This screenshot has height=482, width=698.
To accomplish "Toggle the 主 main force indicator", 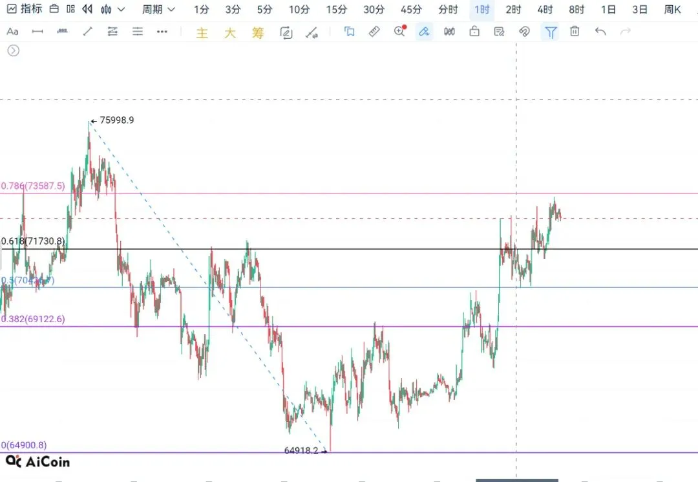I will pos(202,32).
